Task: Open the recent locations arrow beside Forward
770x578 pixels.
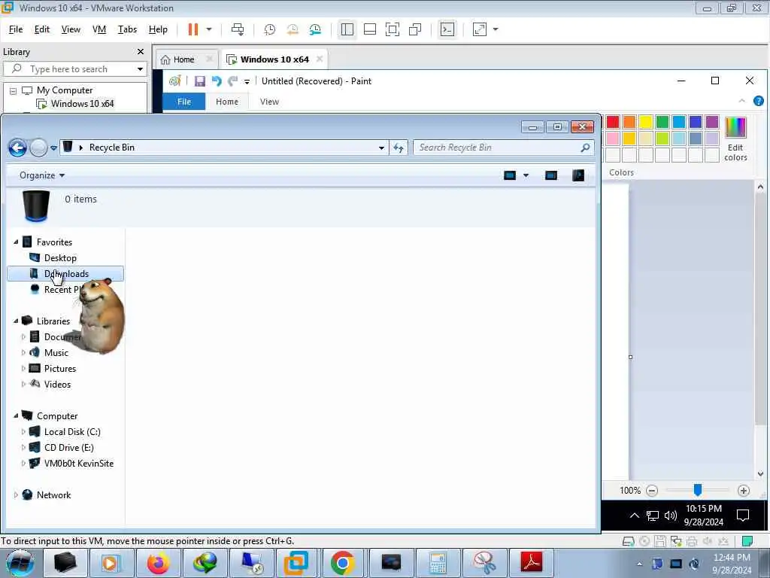Action: click(x=53, y=148)
